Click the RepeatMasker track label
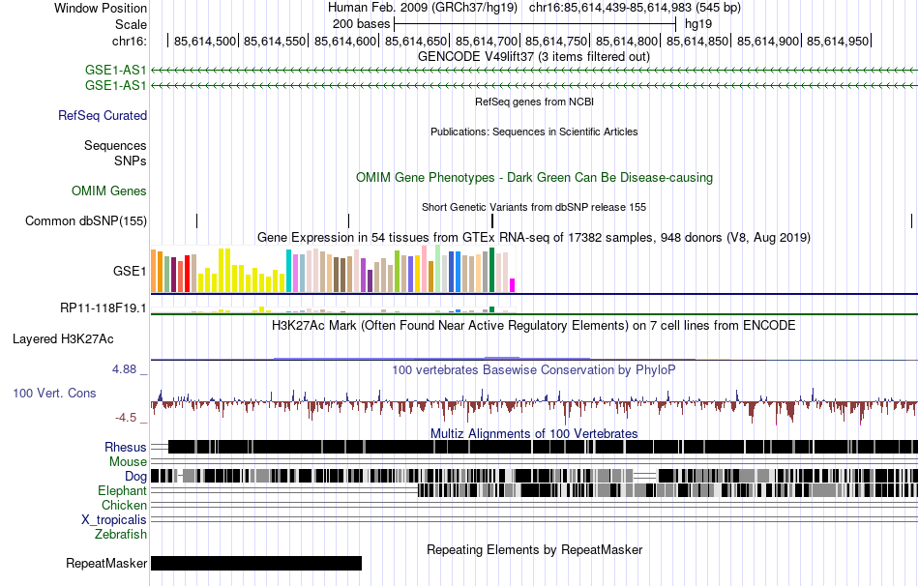The width and height of the screenshot is (919, 586). pos(106,563)
